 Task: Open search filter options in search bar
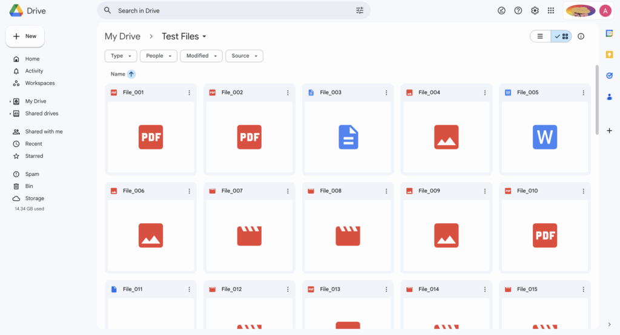point(360,10)
